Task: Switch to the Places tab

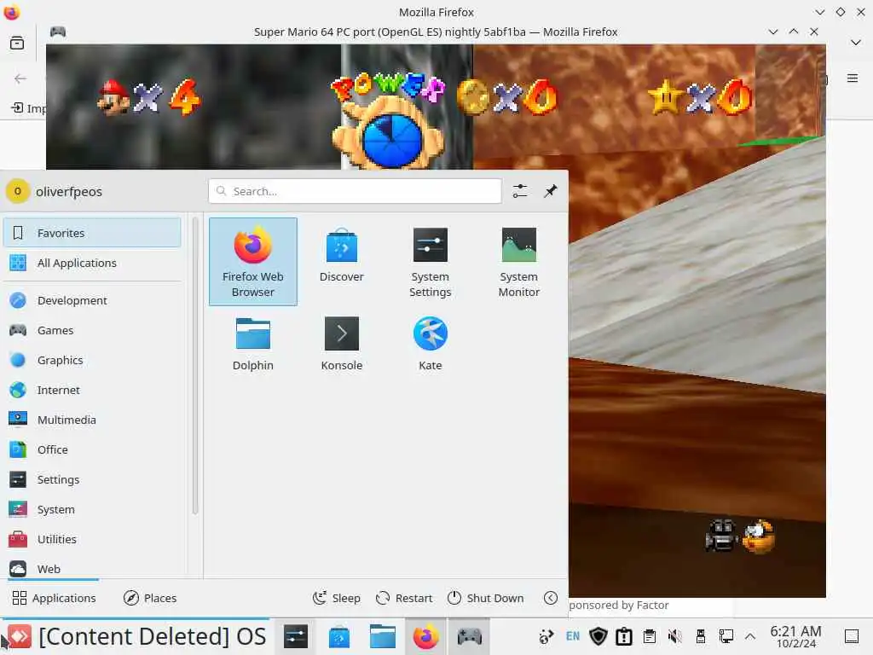Action: point(150,598)
